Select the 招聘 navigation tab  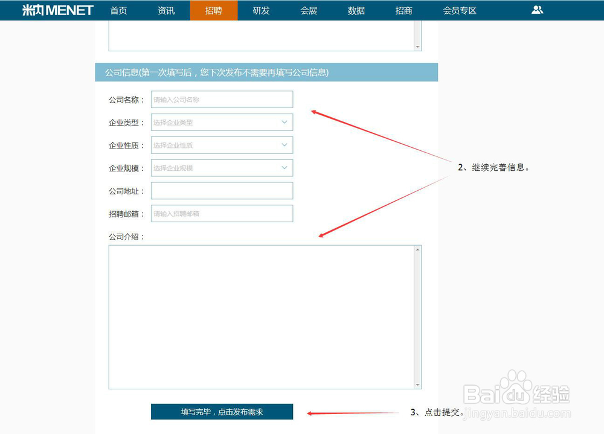click(213, 10)
